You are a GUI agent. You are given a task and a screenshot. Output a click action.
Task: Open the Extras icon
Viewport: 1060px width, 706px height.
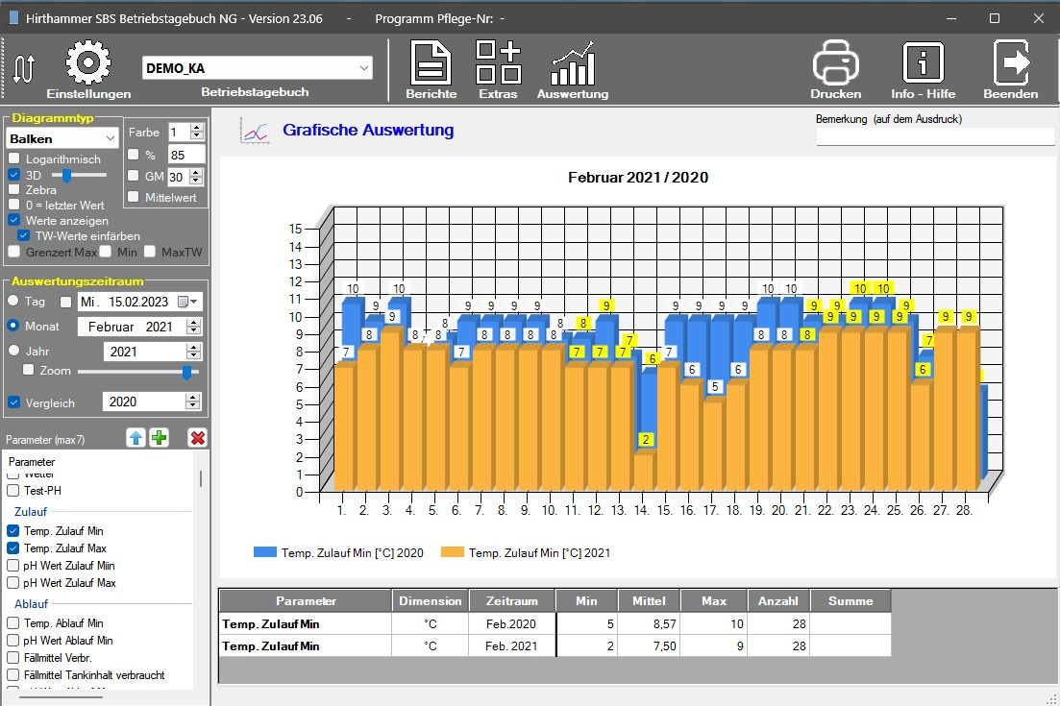[498, 63]
